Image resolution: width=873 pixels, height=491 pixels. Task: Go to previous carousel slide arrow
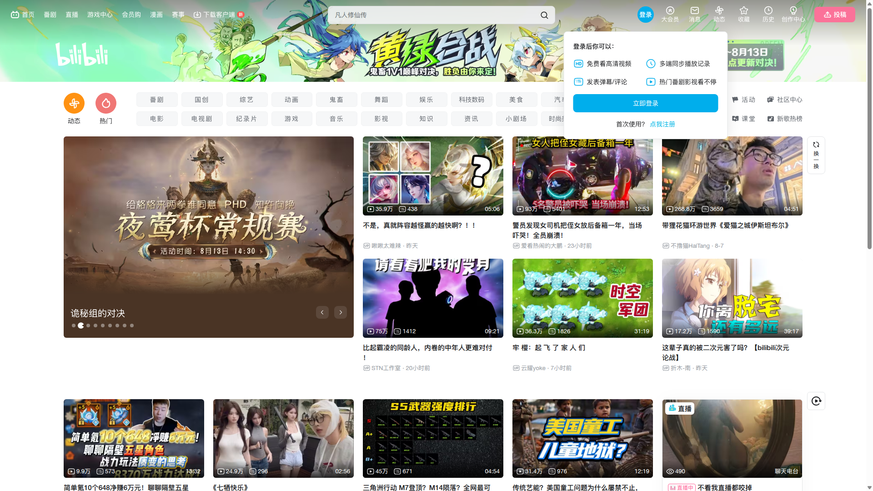point(322,312)
